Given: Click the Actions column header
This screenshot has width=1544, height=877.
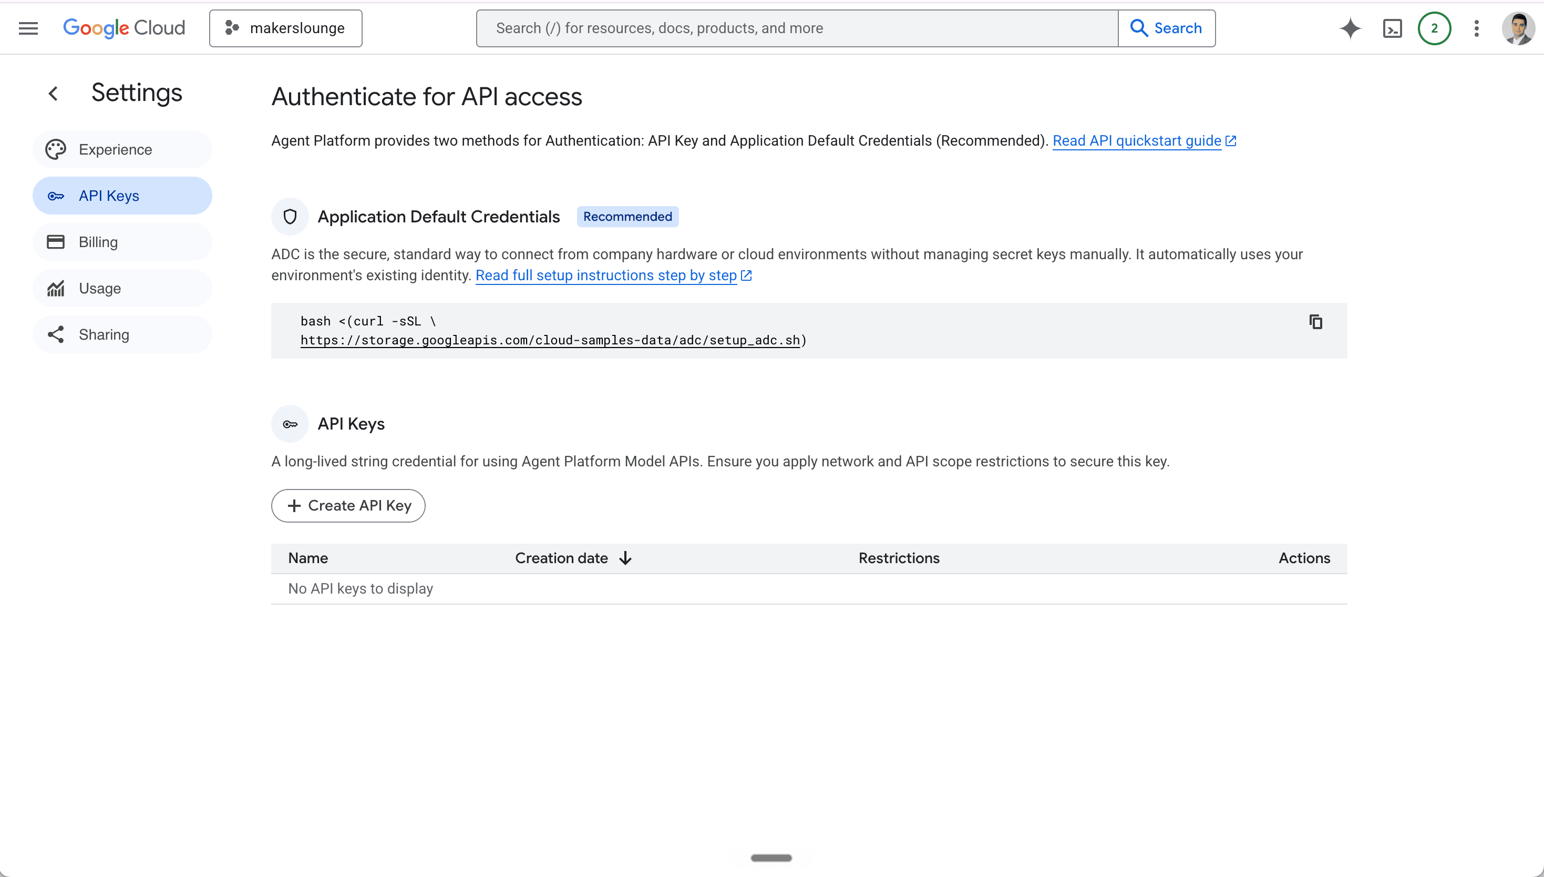Looking at the screenshot, I should [x=1304, y=558].
